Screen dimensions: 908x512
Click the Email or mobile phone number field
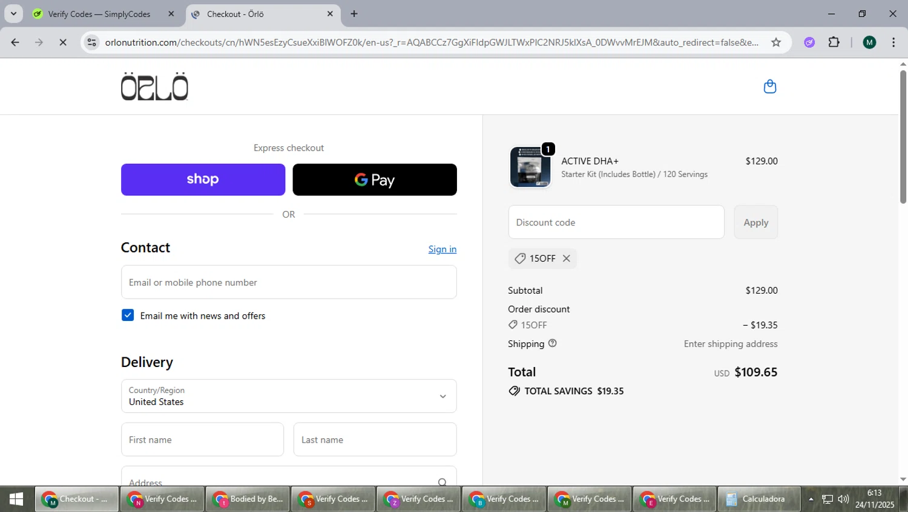tap(289, 282)
